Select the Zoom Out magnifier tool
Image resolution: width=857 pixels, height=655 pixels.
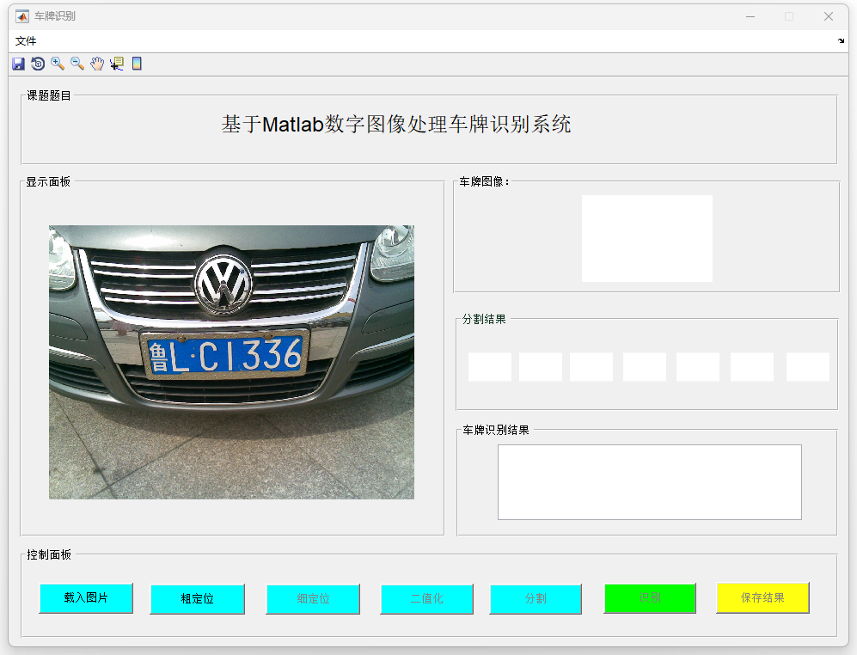[77, 64]
